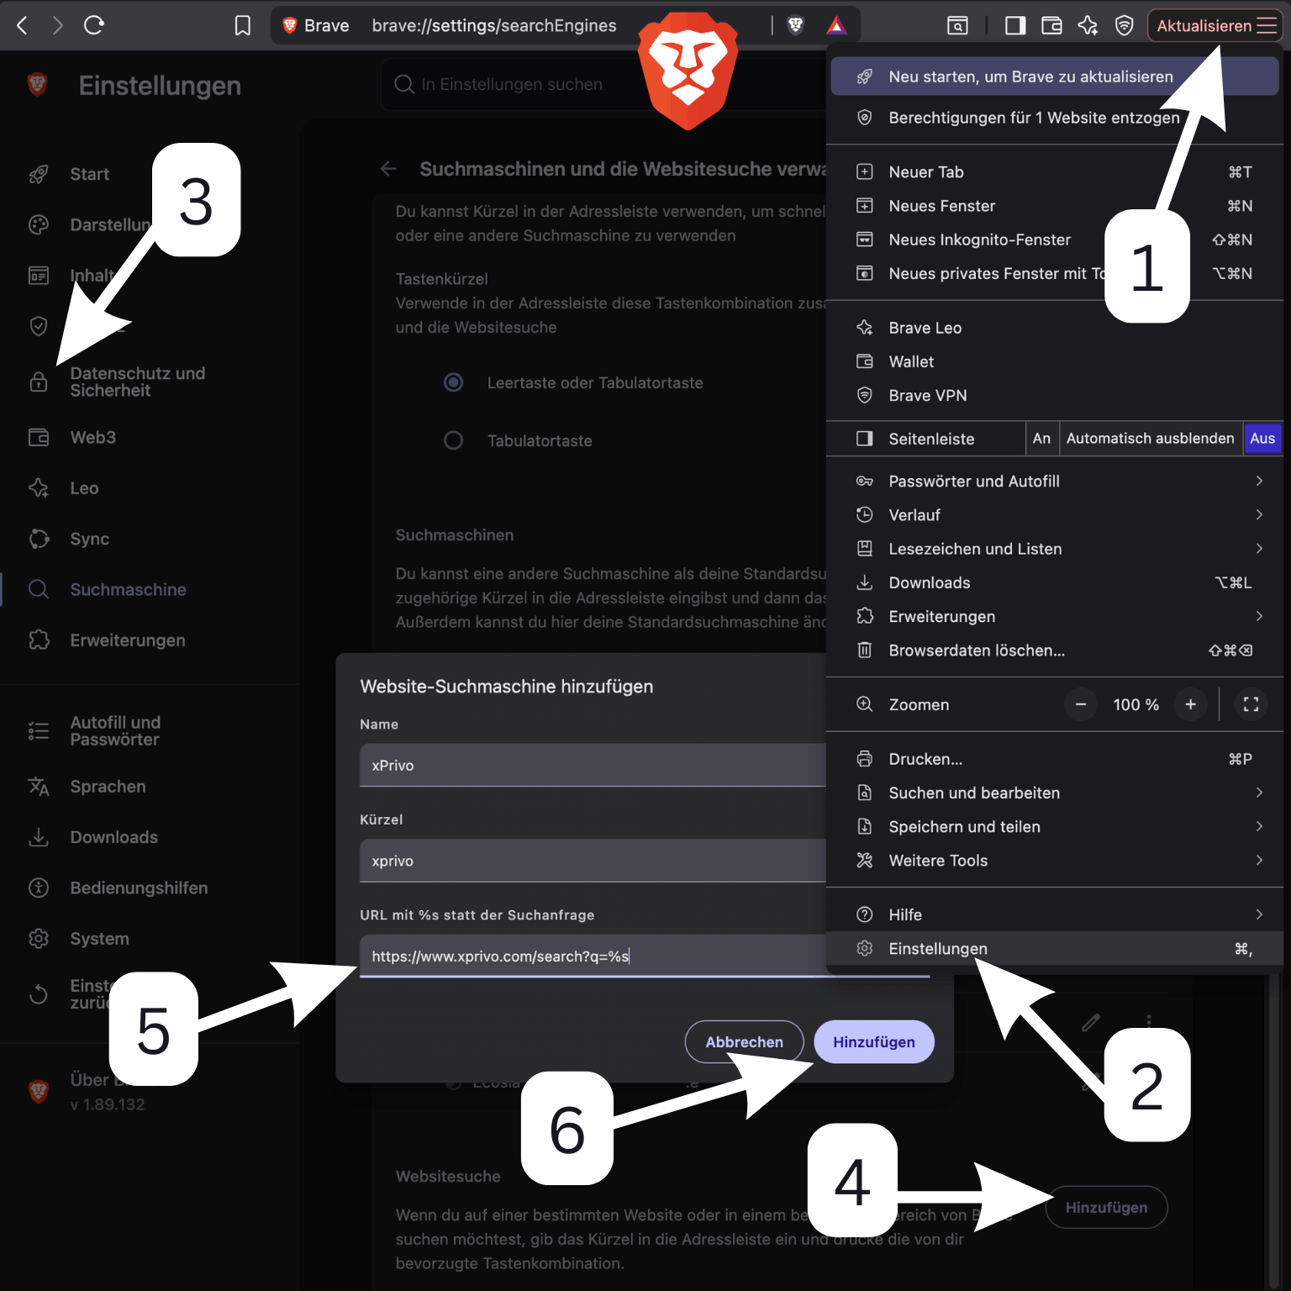The image size is (1291, 1291).
Task: Expand Verlauf submenu
Action: pyautogui.click(x=1055, y=514)
